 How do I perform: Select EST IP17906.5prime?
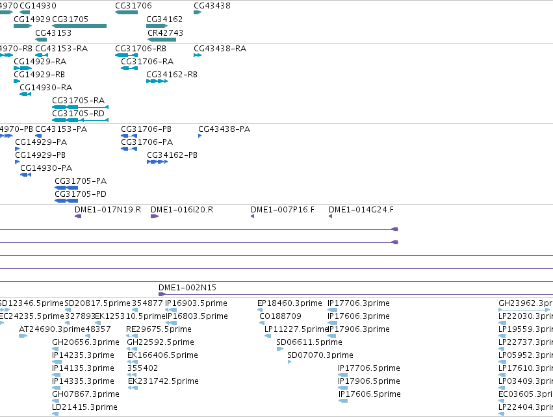(369, 381)
